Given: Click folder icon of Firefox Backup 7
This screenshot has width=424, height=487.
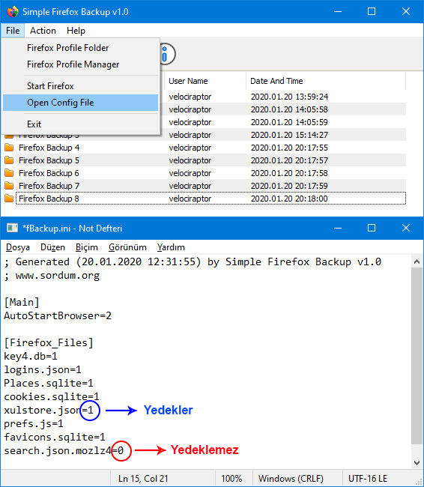Looking at the screenshot, I should point(9,186).
